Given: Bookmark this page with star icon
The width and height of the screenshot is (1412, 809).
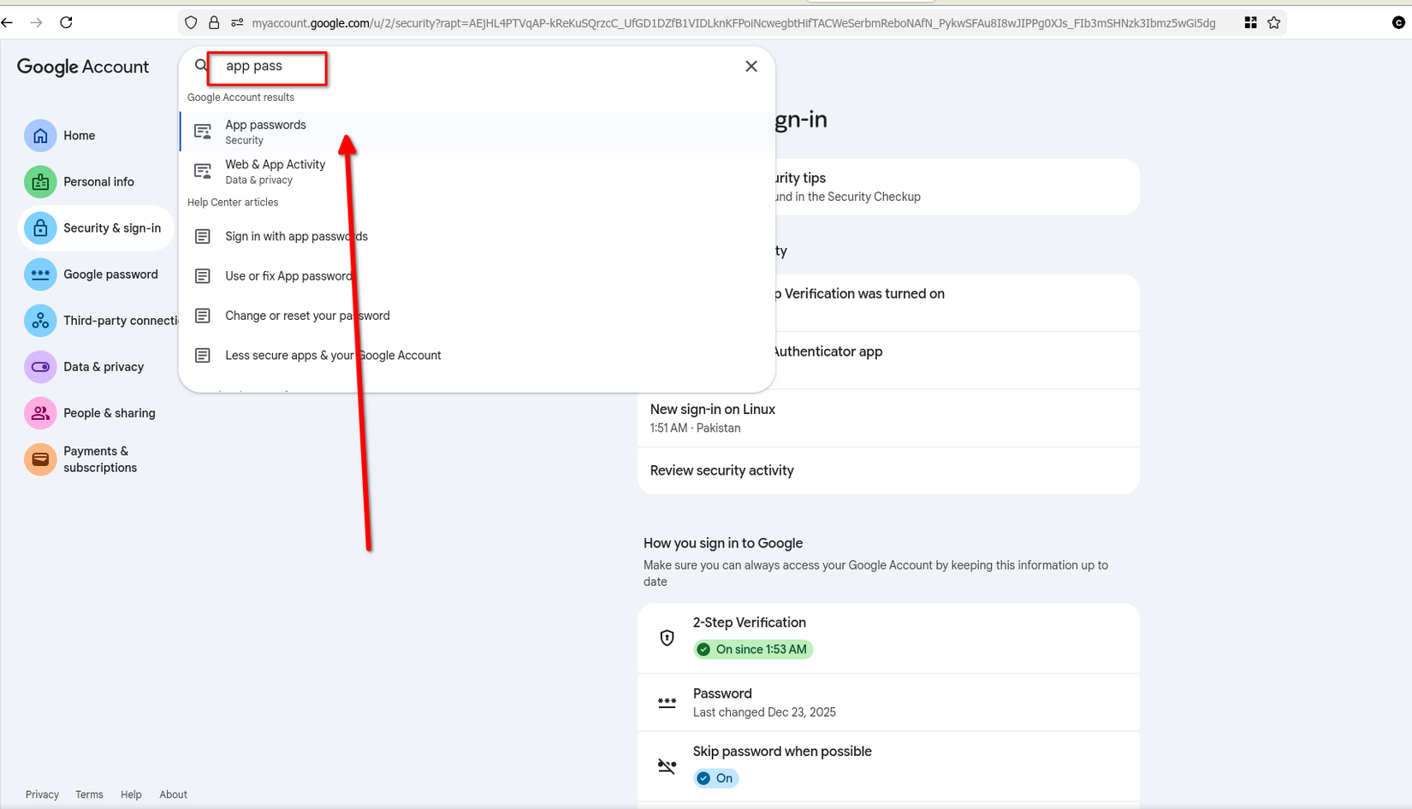Looking at the screenshot, I should pyautogui.click(x=1274, y=23).
